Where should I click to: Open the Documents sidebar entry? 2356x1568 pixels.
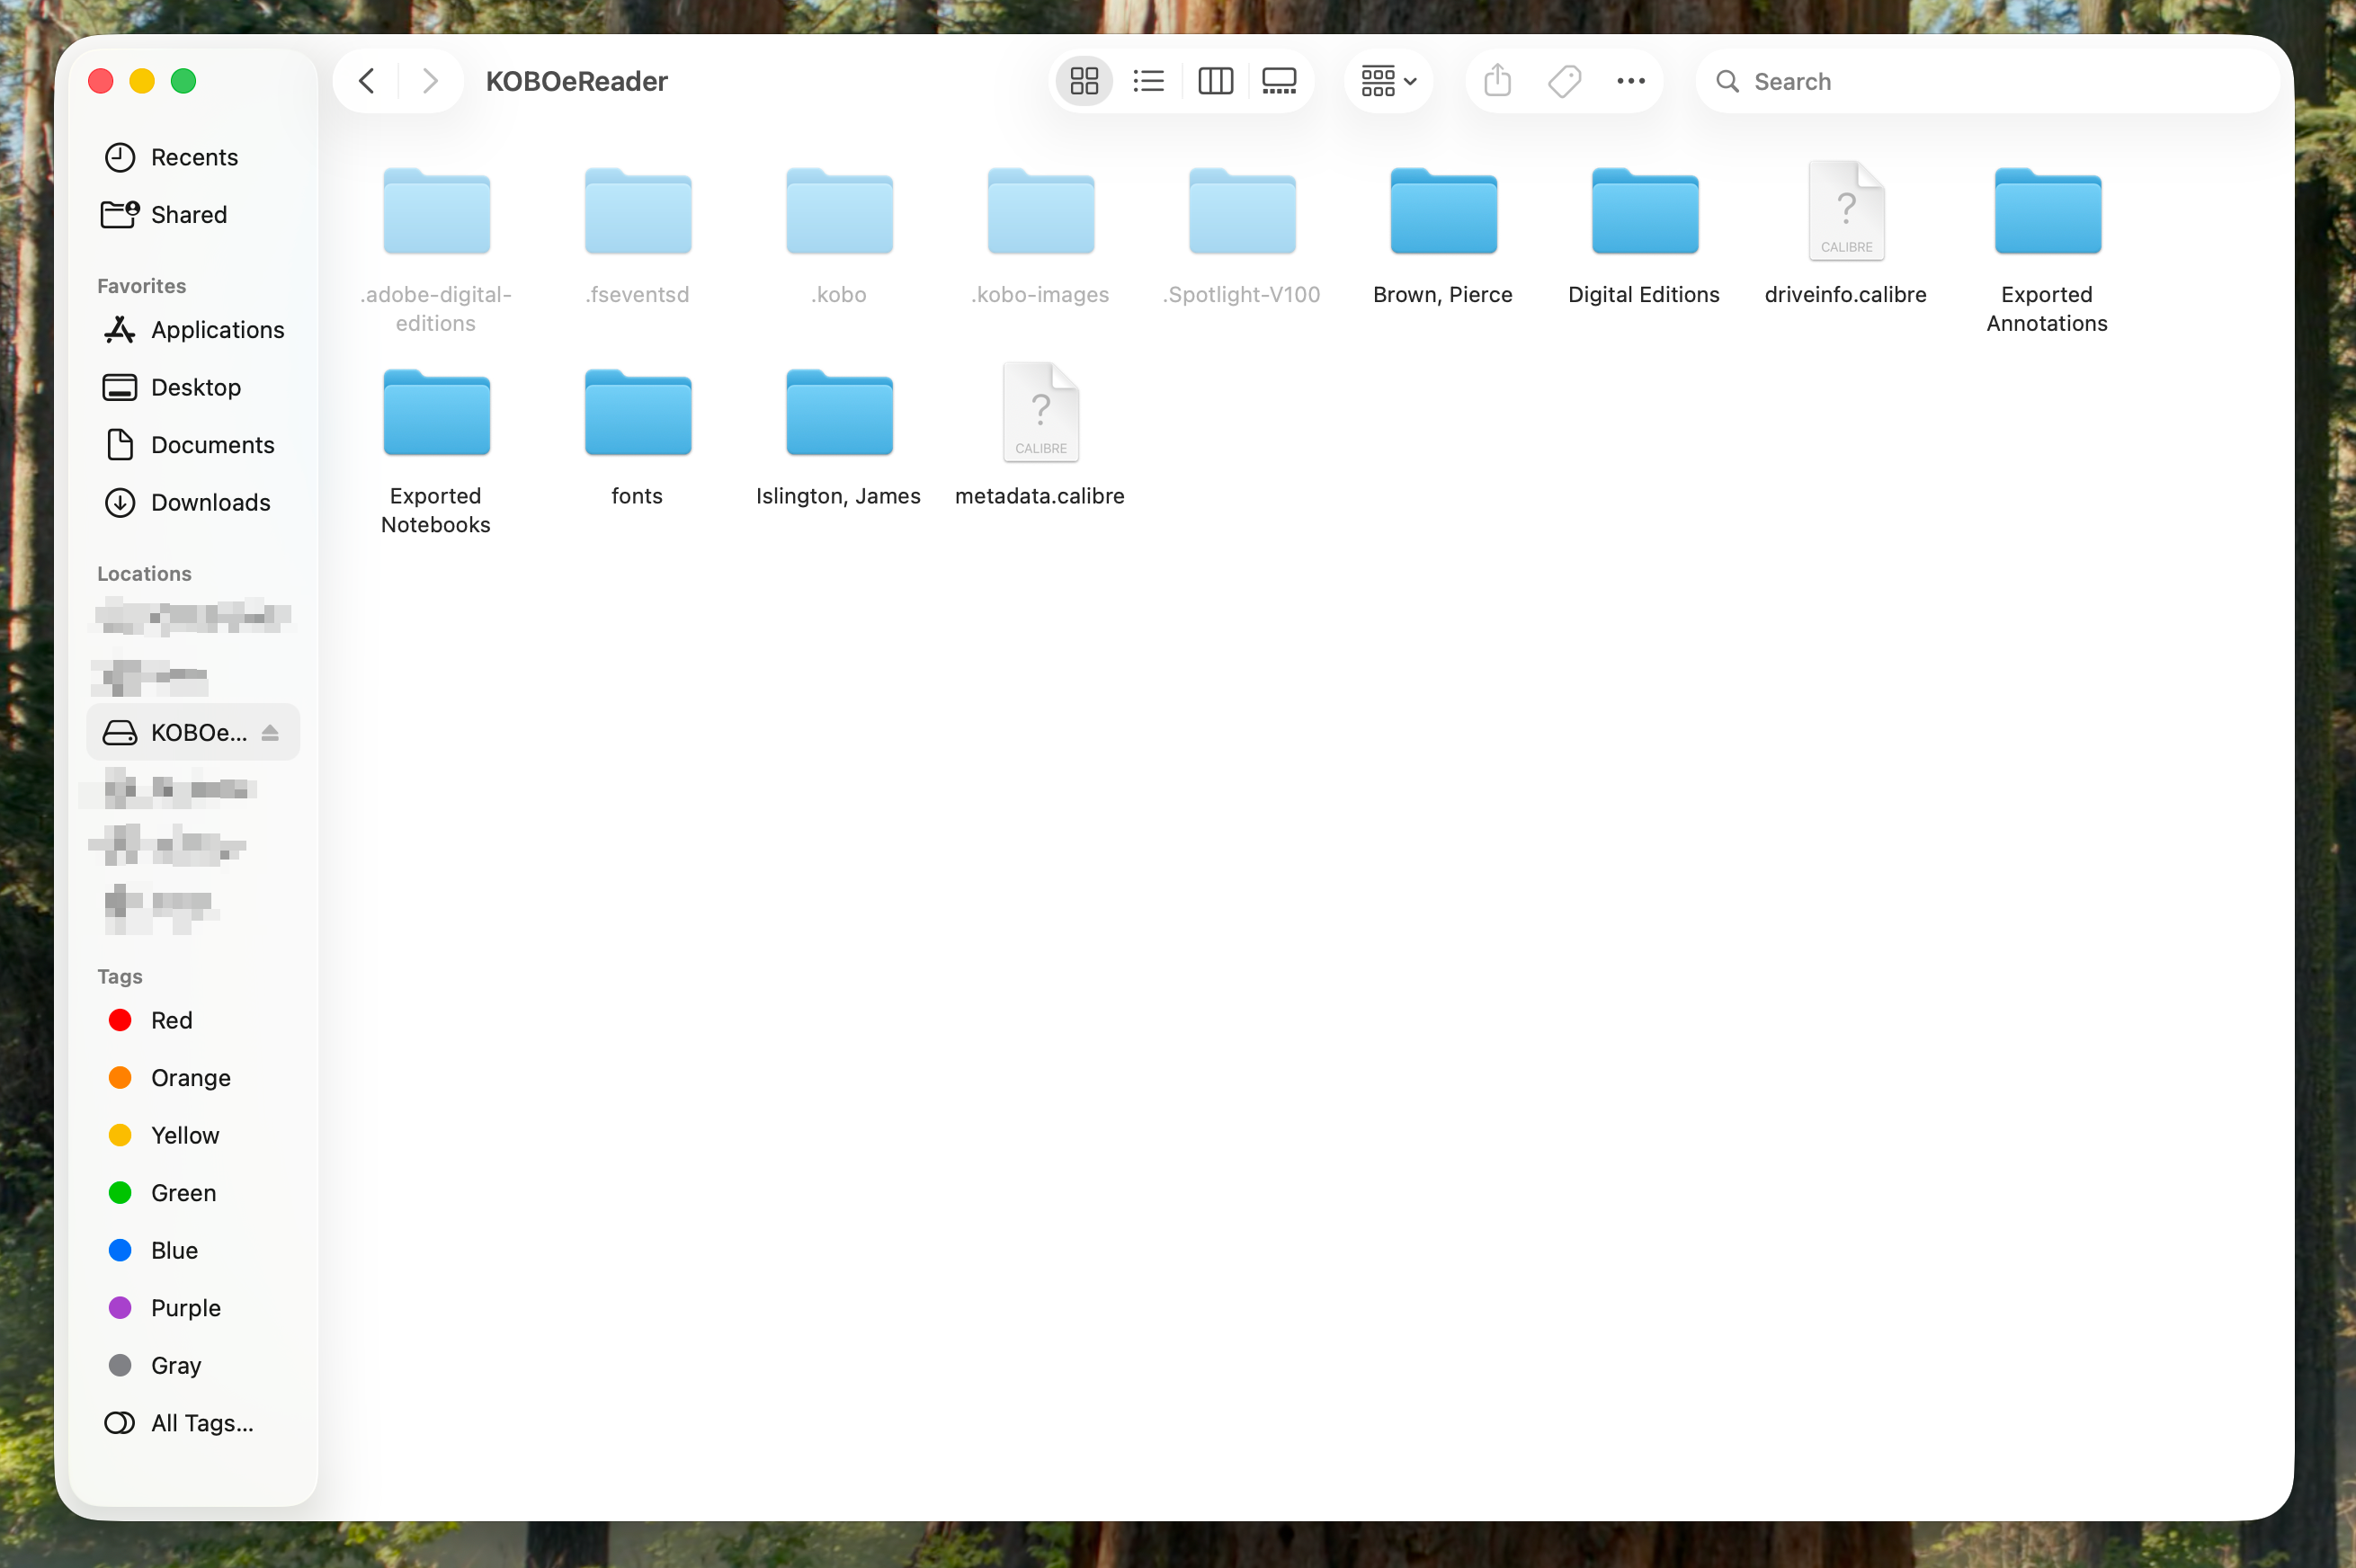pyautogui.click(x=214, y=444)
